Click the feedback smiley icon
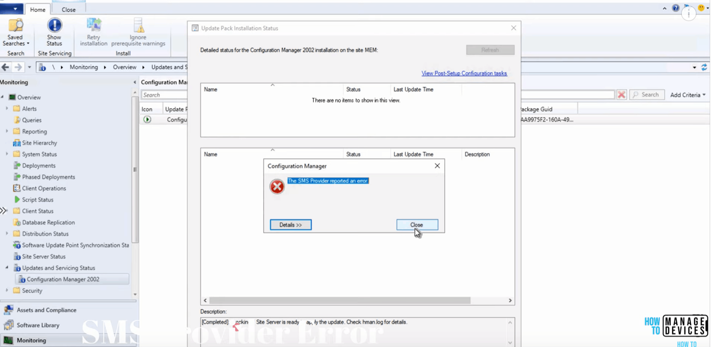This screenshot has width=711, height=347. pos(701,7)
